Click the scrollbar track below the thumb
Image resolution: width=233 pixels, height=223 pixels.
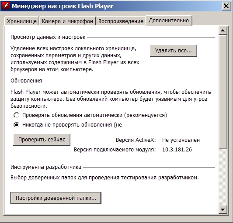pos(223,177)
